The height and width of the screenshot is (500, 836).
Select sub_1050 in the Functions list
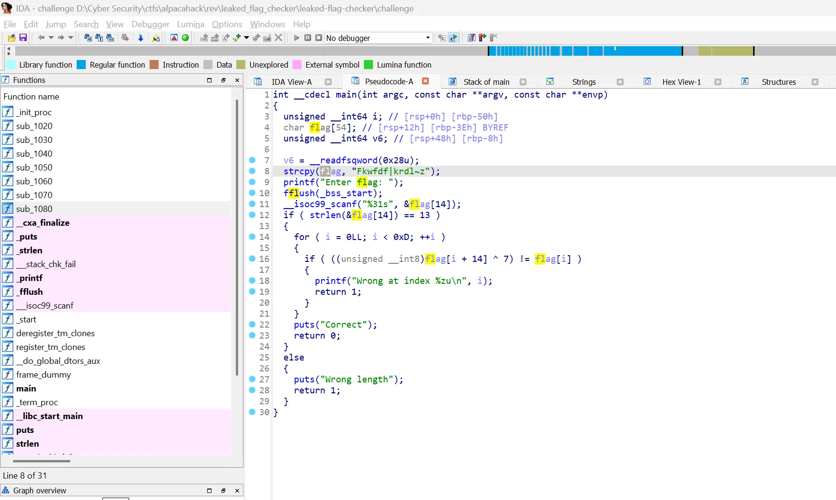coord(34,168)
